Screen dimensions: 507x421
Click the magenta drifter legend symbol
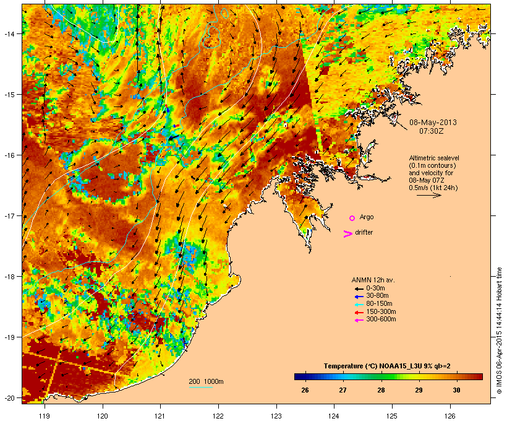[347, 234]
